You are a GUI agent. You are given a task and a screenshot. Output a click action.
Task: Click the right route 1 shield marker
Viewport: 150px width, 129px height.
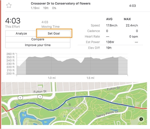click(x=40, y=97)
